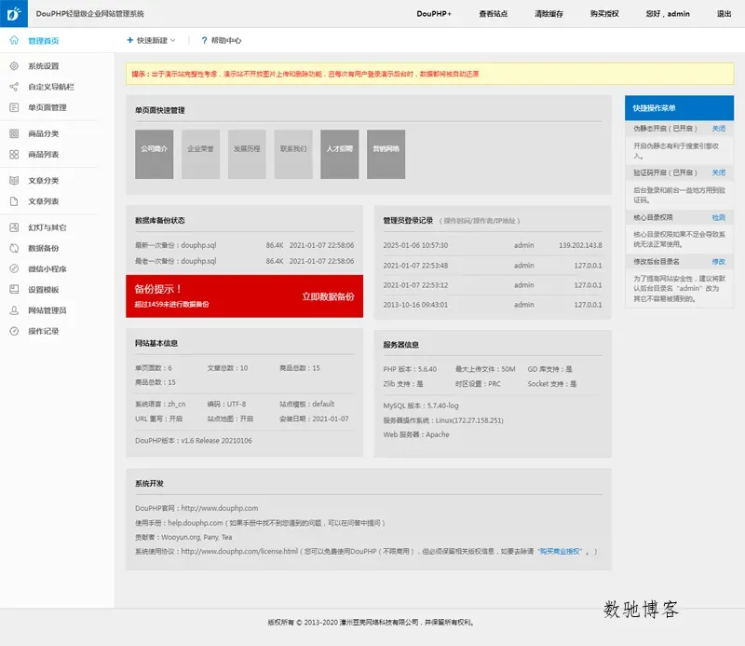This screenshot has height=646, width=745.
Task: Click 修改 for 修改后台目录名
Action: (718, 262)
